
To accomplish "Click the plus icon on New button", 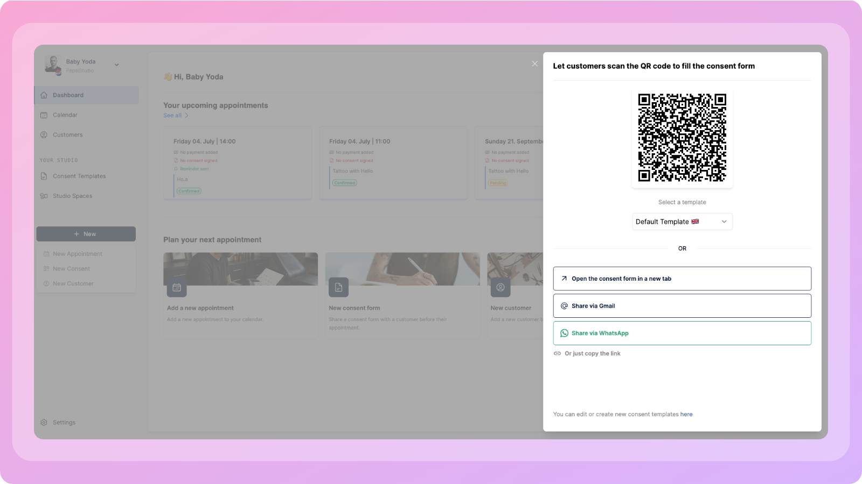I will 77,234.
